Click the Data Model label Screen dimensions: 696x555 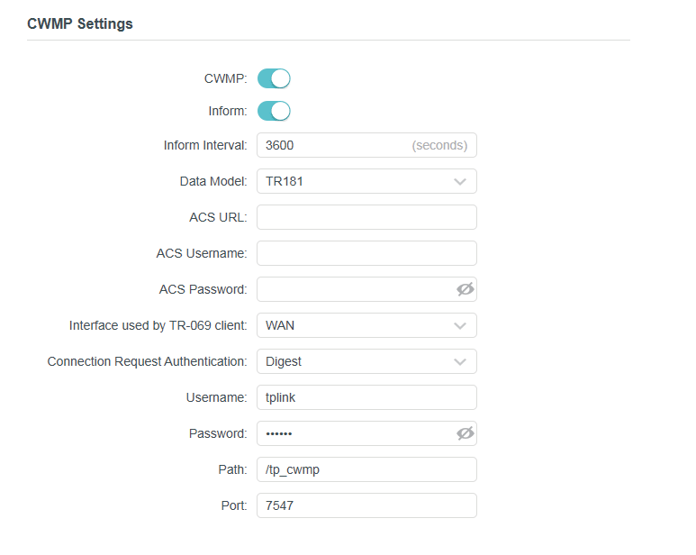pyautogui.click(x=213, y=181)
